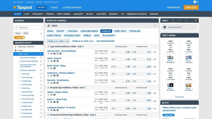Click REGISTRACE link in header
Screen dimensions: 212x119
pyautogui.click(x=174, y=8)
